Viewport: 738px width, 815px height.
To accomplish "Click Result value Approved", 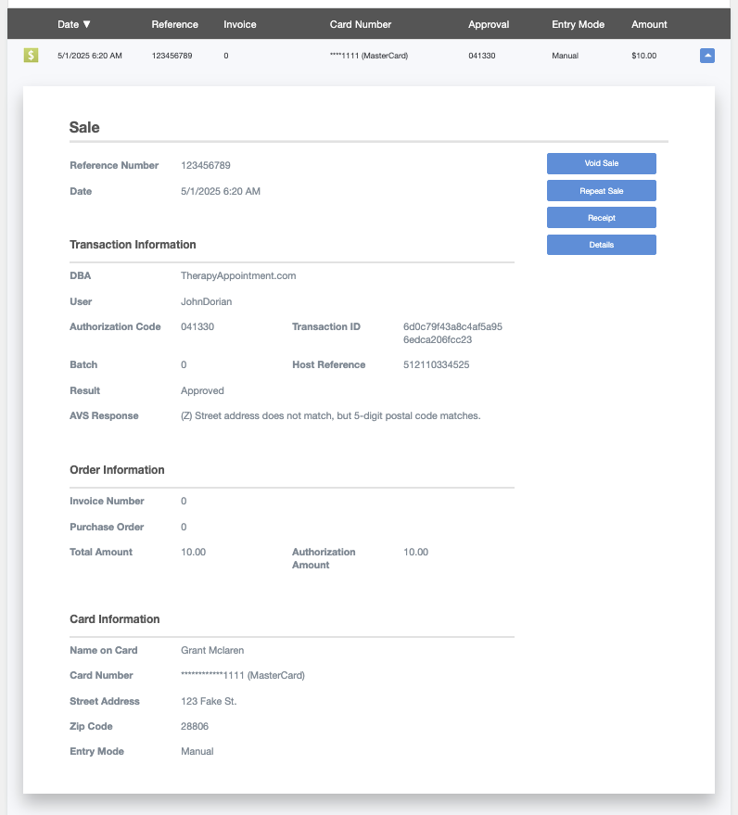I will click(202, 391).
